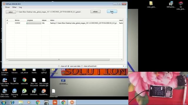Screen dimensions: 188x105
Task: Click the refresh button
Action: tap(95, 12)
